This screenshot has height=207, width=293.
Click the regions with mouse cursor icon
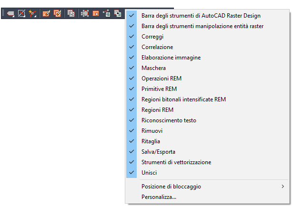(71, 14)
